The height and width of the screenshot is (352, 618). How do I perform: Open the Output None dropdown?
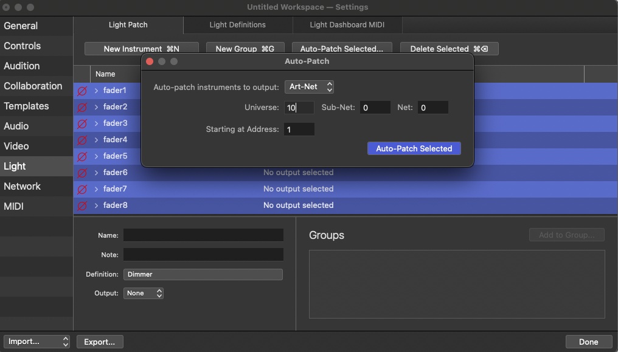(x=144, y=293)
